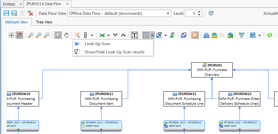Viewport: 278px width, 134px height.
Task: Click the trash delete icon
Action: pyautogui.click(x=22, y=13)
